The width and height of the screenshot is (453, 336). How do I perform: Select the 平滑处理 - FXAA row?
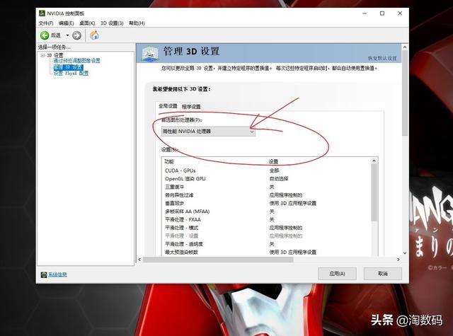268,219
